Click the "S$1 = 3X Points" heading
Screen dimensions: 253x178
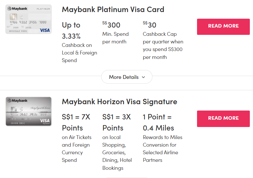[x=116, y=122]
